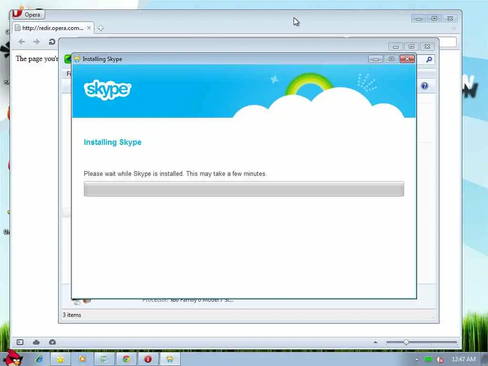Close the redir.opera.com tab
488x366 pixels.
point(89,28)
